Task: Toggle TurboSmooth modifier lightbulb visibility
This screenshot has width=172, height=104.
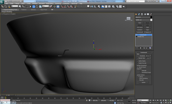Action: 137,35
